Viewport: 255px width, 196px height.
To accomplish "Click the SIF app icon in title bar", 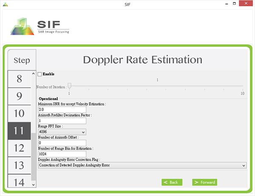I will point(5,4).
